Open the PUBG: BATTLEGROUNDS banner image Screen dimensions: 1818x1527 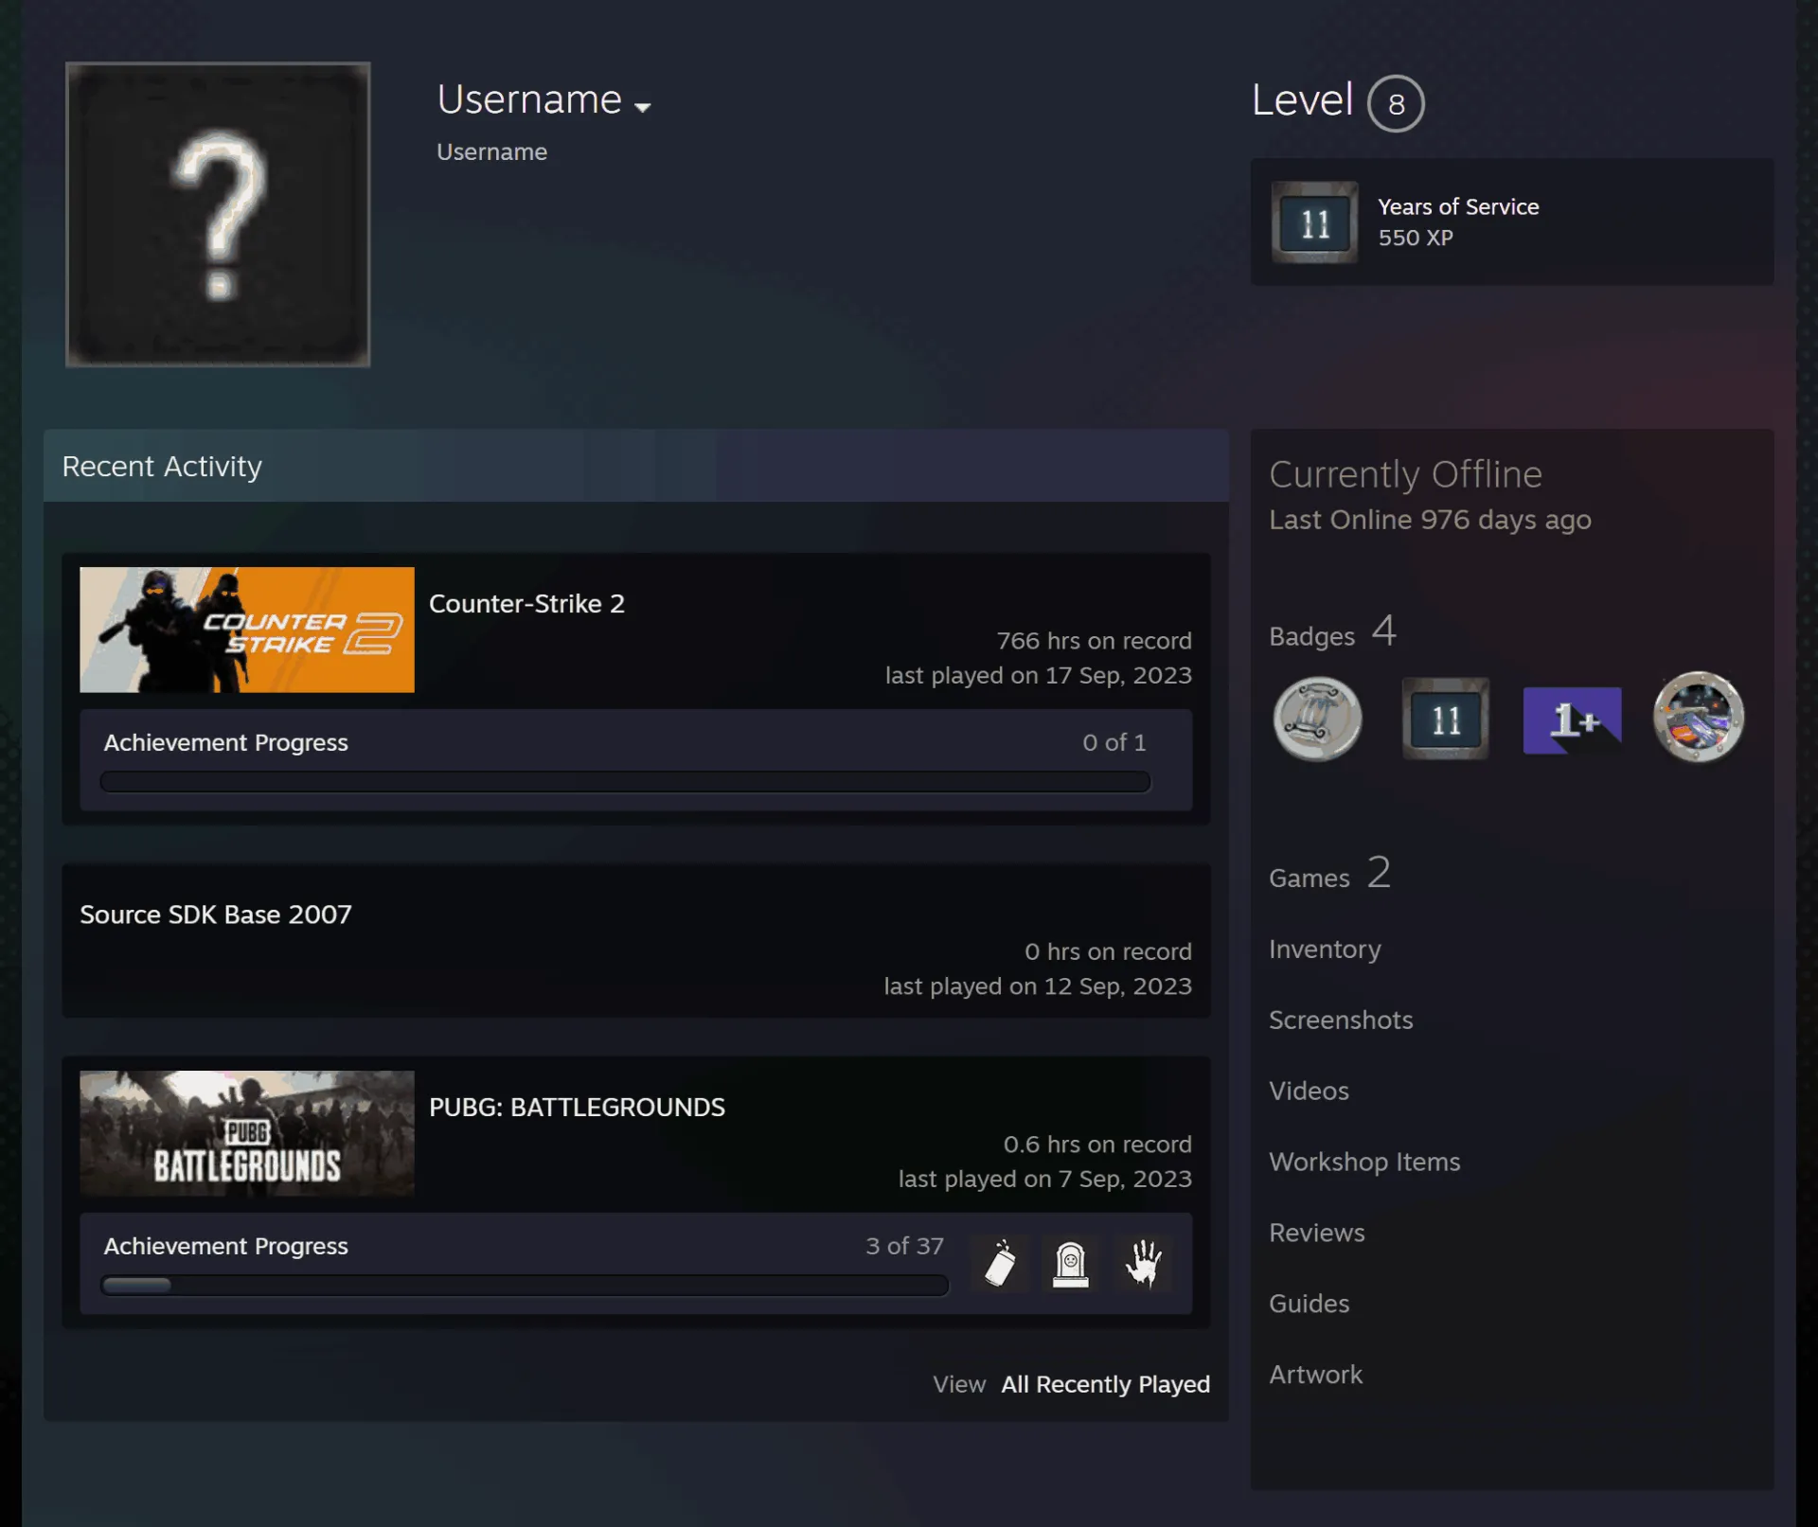tap(247, 1133)
